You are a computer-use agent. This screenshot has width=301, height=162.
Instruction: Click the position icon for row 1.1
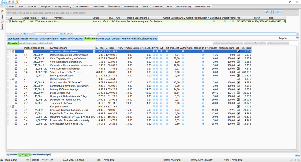click(x=16, y=55)
